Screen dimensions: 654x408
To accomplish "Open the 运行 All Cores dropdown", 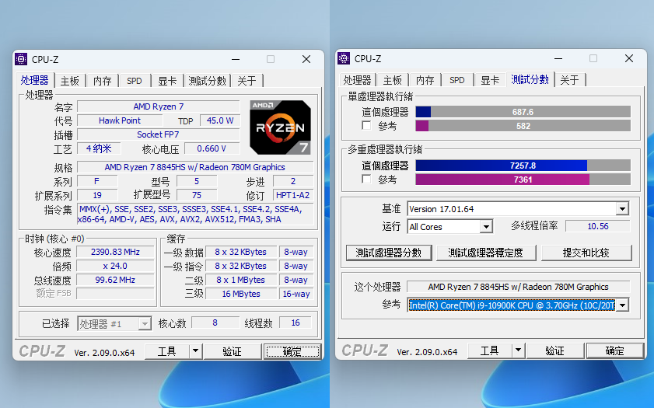I will 486,227.
